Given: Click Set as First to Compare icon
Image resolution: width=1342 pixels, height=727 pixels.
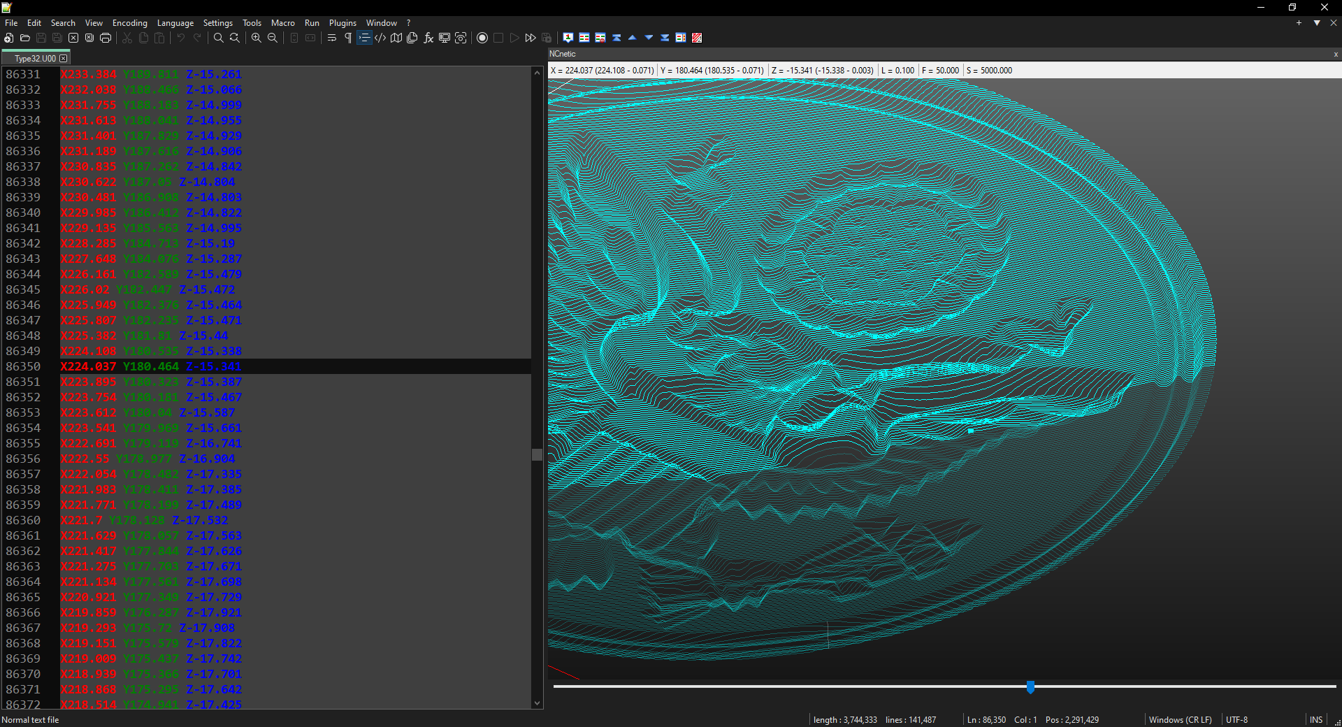Looking at the screenshot, I should [x=568, y=38].
